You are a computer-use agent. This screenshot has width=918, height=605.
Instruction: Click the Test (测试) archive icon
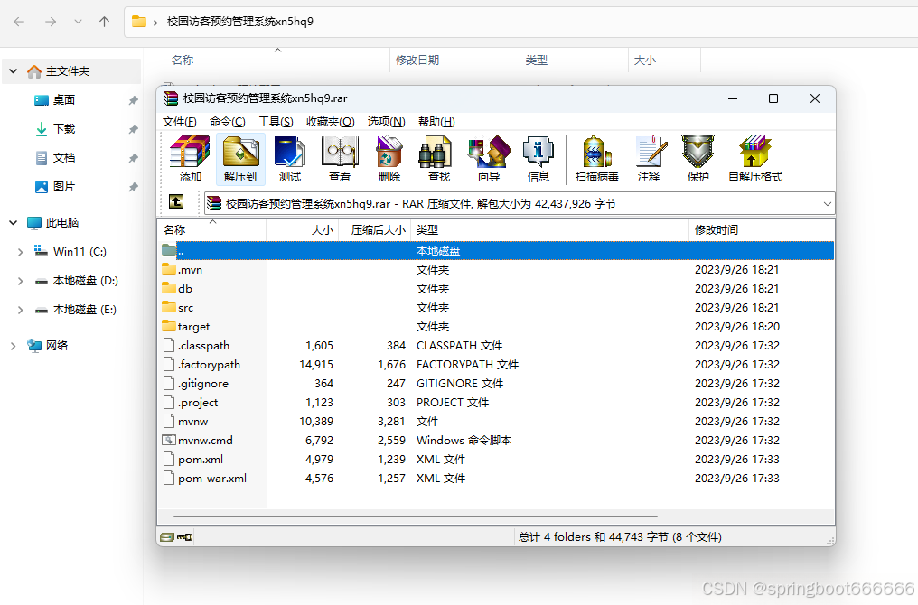click(x=290, y=159)
